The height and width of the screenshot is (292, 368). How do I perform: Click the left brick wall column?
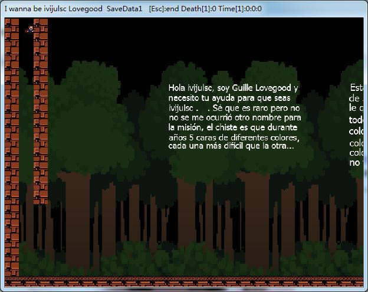(12, 147)
